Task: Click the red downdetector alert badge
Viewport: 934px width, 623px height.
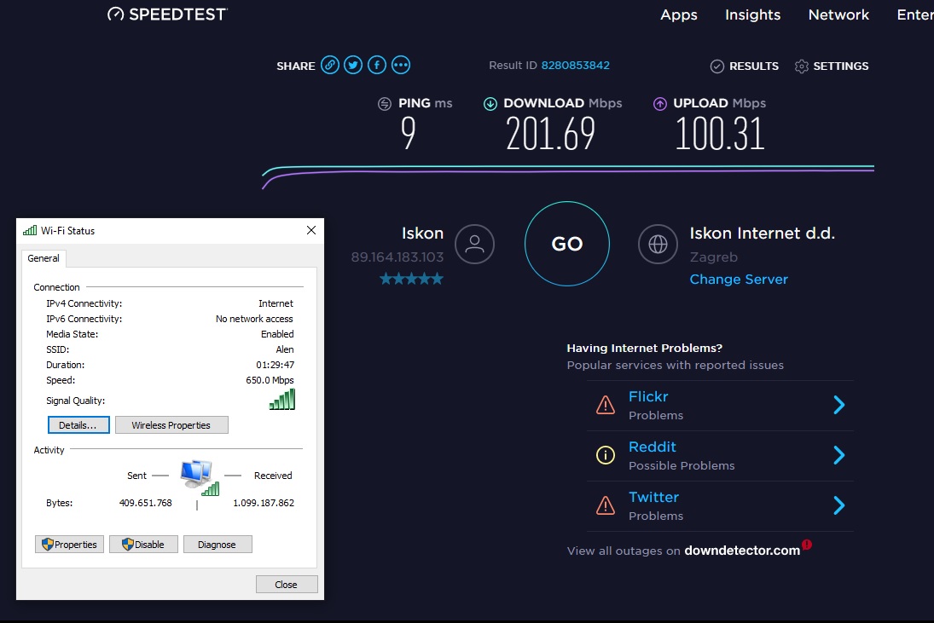Action: pyautogui.click(x=807, y=544)
